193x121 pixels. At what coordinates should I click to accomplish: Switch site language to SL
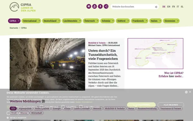point(182,7)
